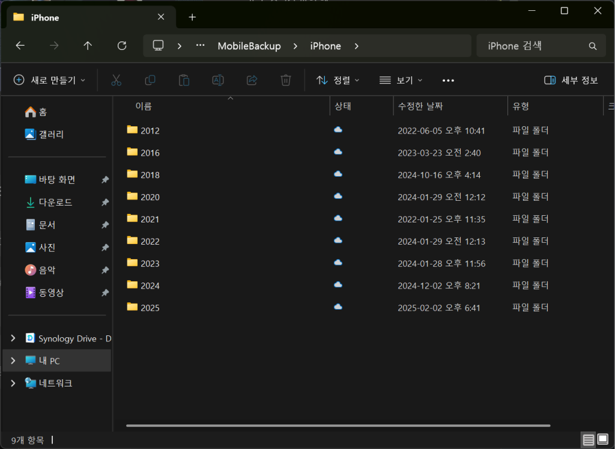The width and height of the screenshot is (615, 449).
Task: Open a new tab with plus button
Action: point(192,17)
